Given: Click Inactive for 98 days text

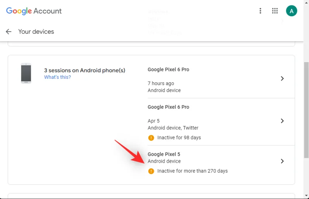Looking at the screenshot, I should point(179,138).
